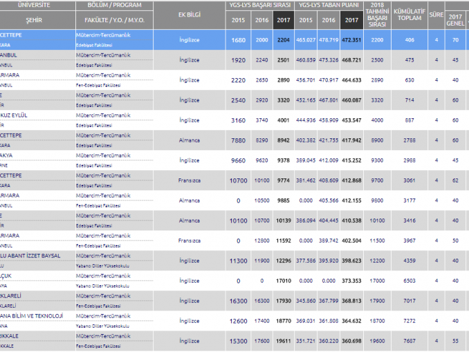Viewport: 469px width, 352px height.
Task: Click the EK BİLGİ column header
Action: coord(190,15)
